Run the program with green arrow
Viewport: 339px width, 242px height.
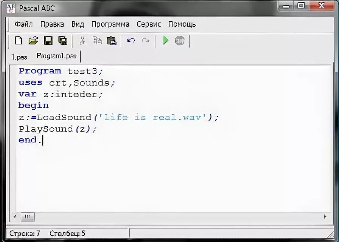coord(166,40)
